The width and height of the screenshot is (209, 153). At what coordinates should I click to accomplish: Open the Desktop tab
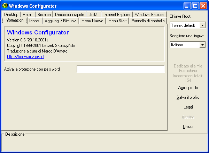[11, 14]
